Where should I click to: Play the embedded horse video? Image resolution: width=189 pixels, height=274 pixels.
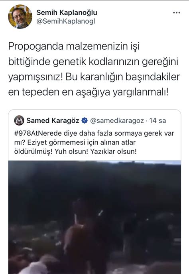[x=94, y=217]
